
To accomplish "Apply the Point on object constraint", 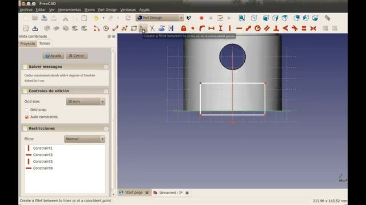I will 202,28.
